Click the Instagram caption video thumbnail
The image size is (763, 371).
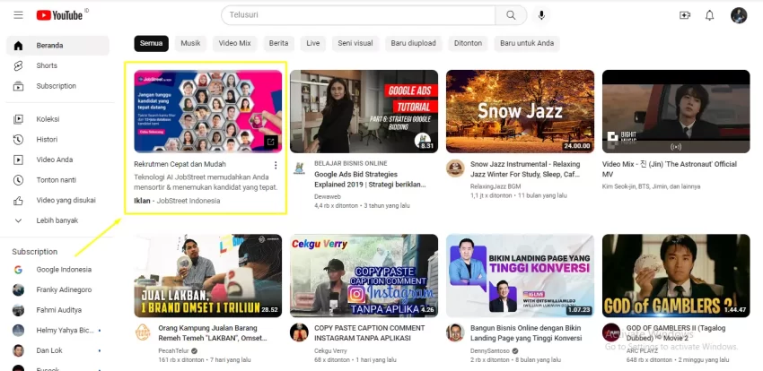coord(364,276)
